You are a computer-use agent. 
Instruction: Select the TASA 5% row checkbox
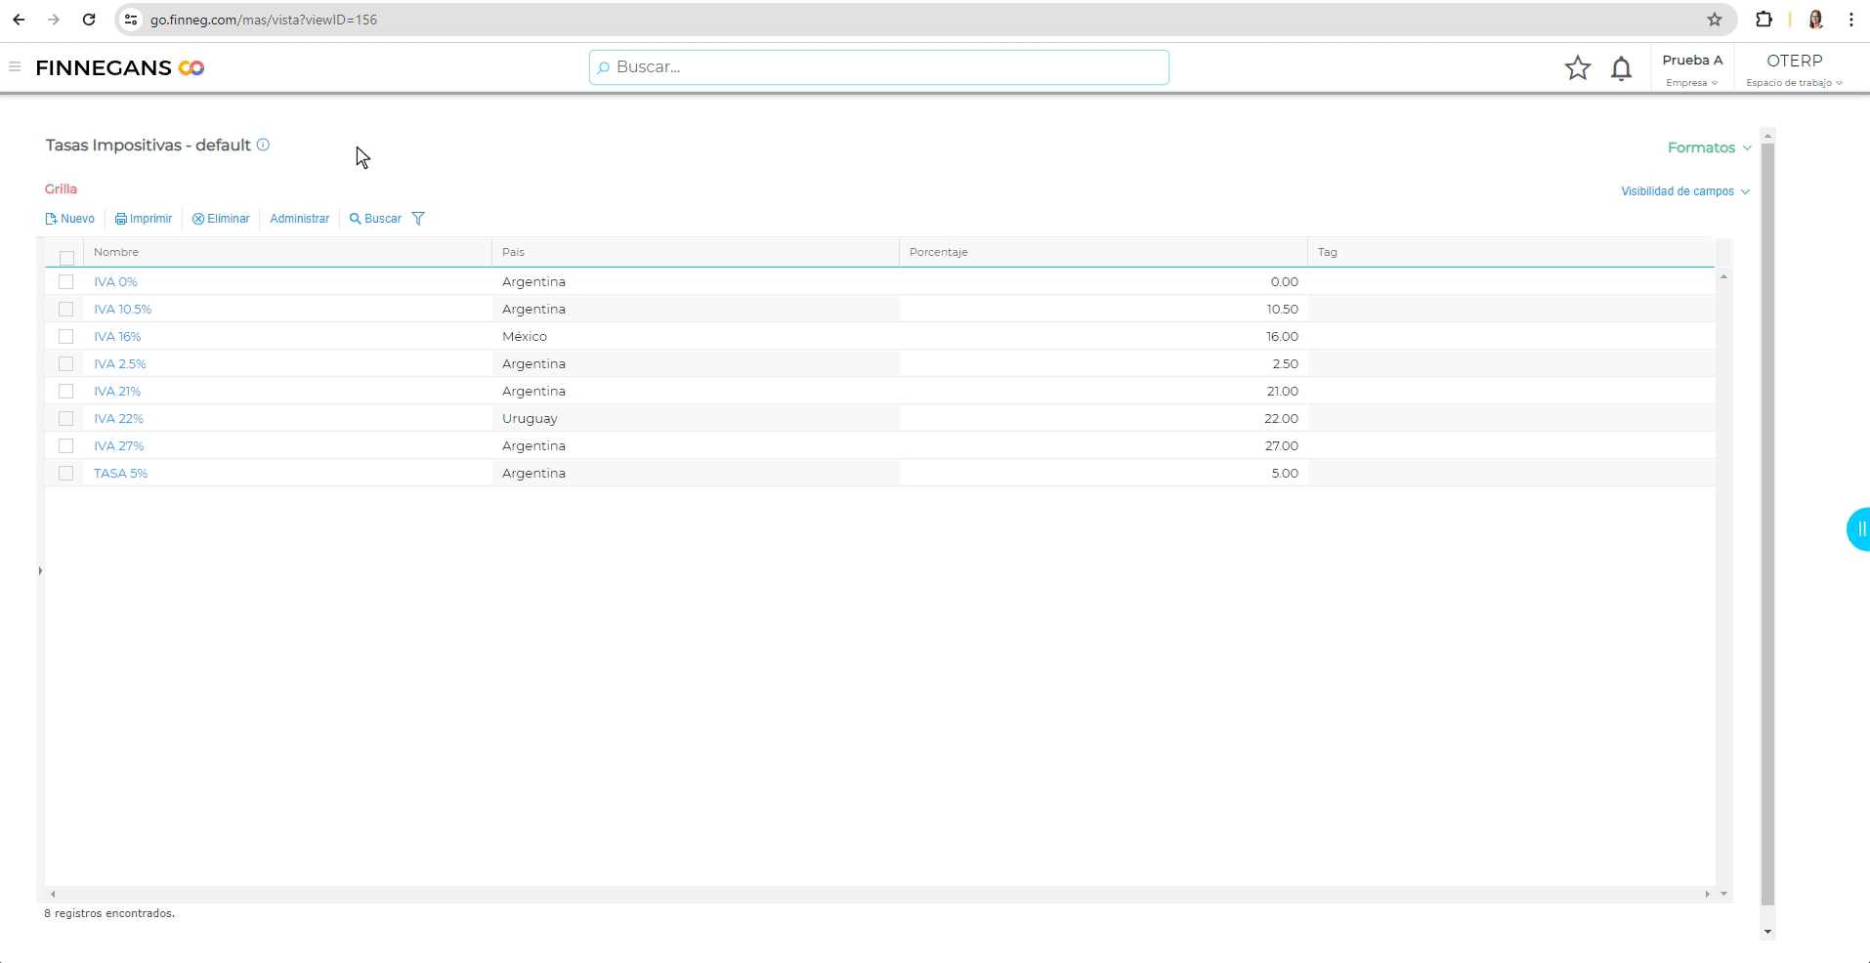pos(66,473)
